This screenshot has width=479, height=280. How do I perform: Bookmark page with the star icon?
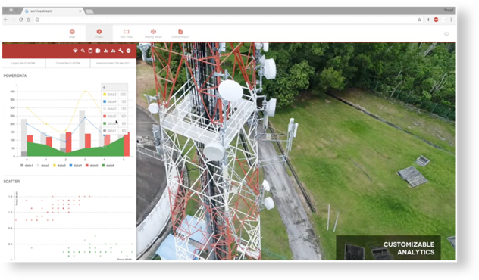click(419, 20)
